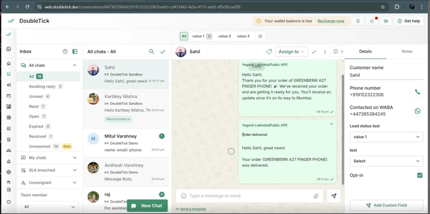The width and height of the screenshot is (430, 214).
Task: Toggle the Opt-in checkbox
Action: coord(420,175)
